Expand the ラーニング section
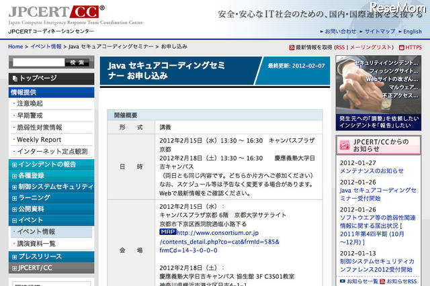The image size is (430, 286). coord(14,198)
